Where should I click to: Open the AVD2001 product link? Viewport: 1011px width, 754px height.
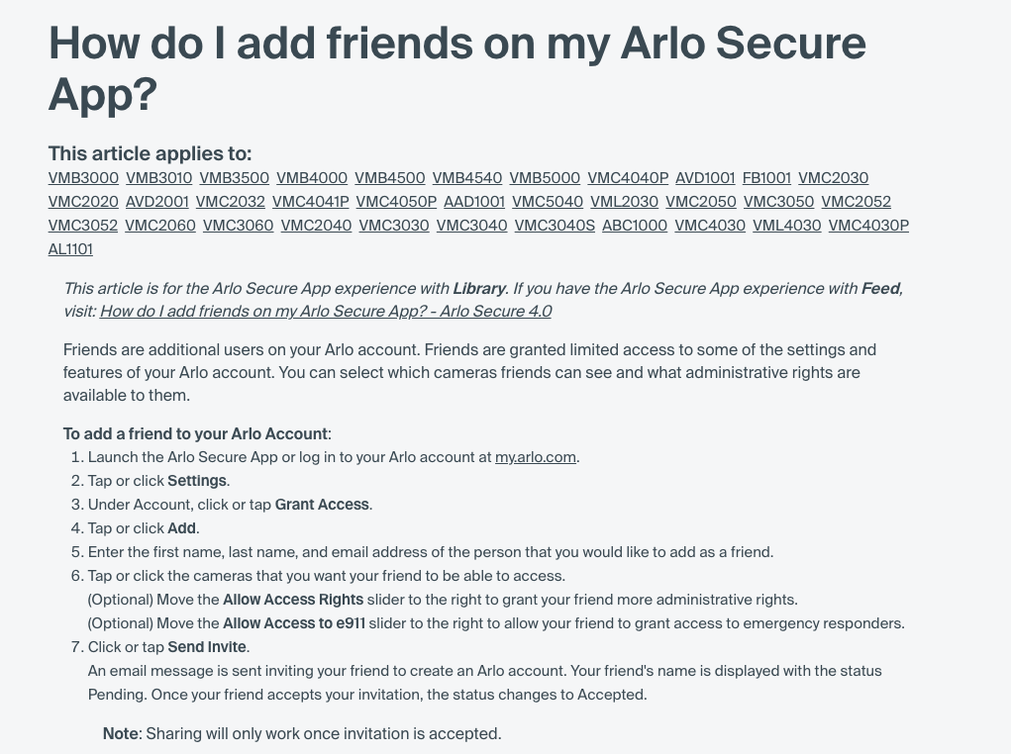156,202
